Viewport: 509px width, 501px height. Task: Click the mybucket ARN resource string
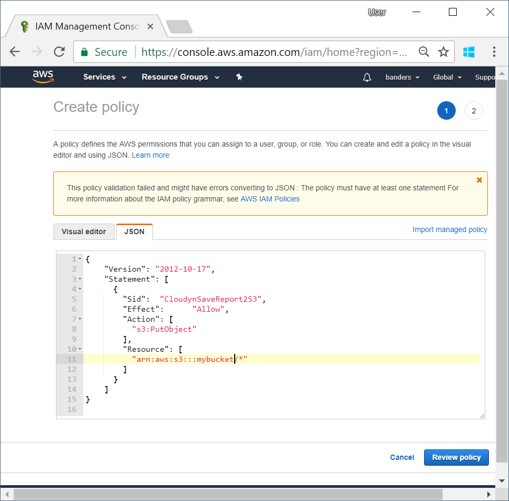point(189,359)
